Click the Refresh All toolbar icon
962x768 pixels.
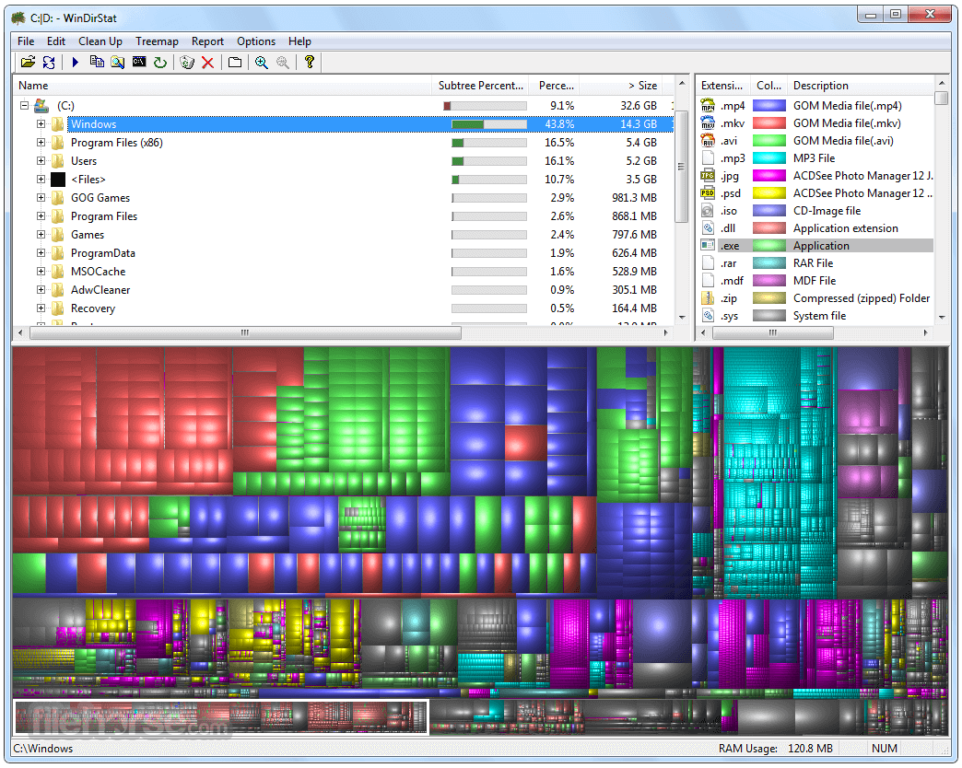coord(49,62)
